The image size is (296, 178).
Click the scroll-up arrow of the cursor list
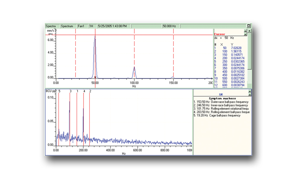coord(249,31)
